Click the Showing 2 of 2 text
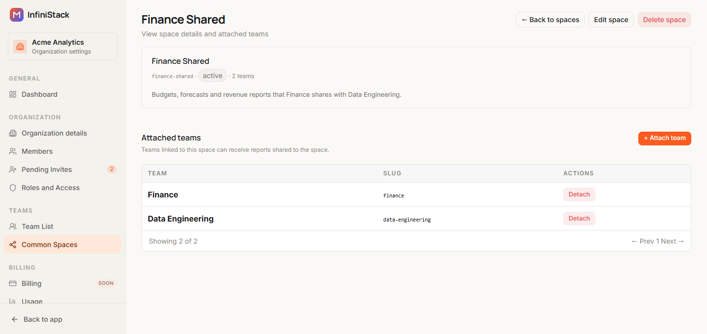 [x=173, y=241]
